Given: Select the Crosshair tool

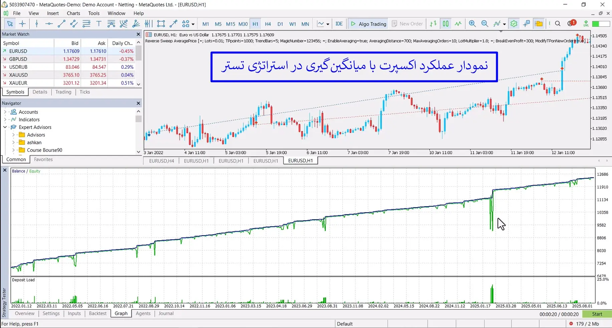Looking at the screenshot, I should tap(22, 24).
